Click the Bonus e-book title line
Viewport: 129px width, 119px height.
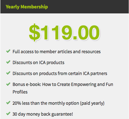pyautogui.click(x=63, y=84)
